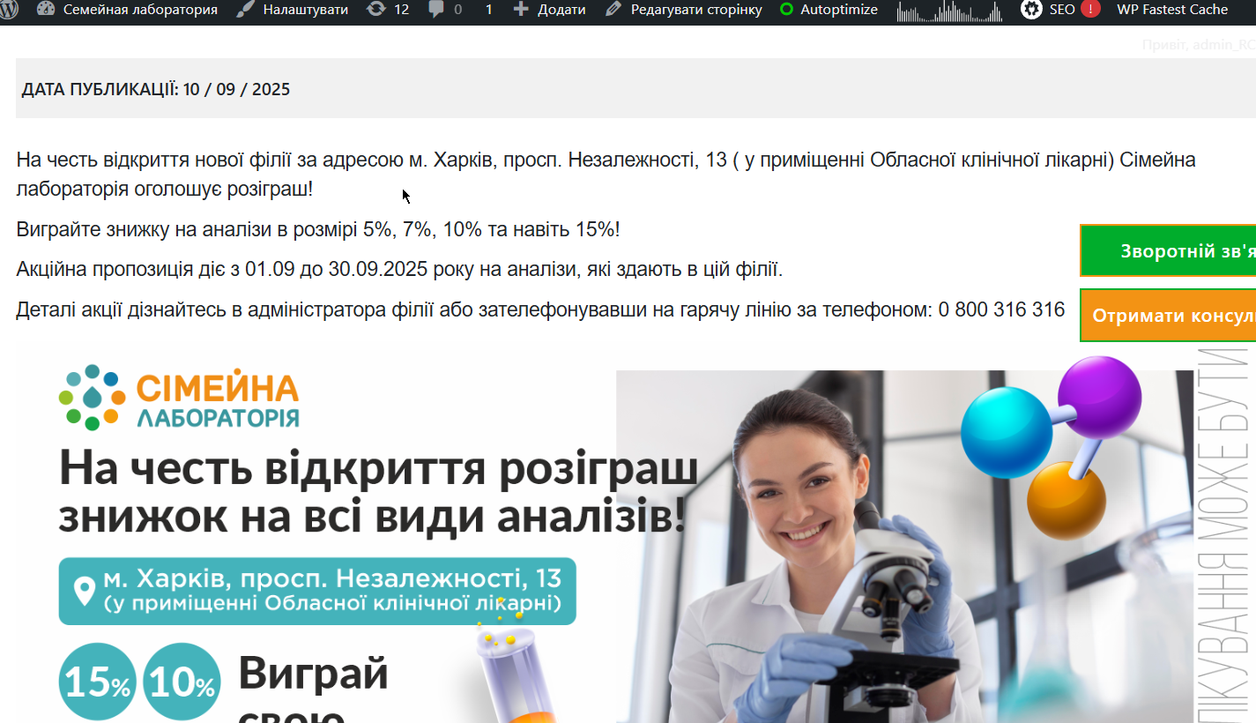Click the orange Отримати консультацію button

1168,316
